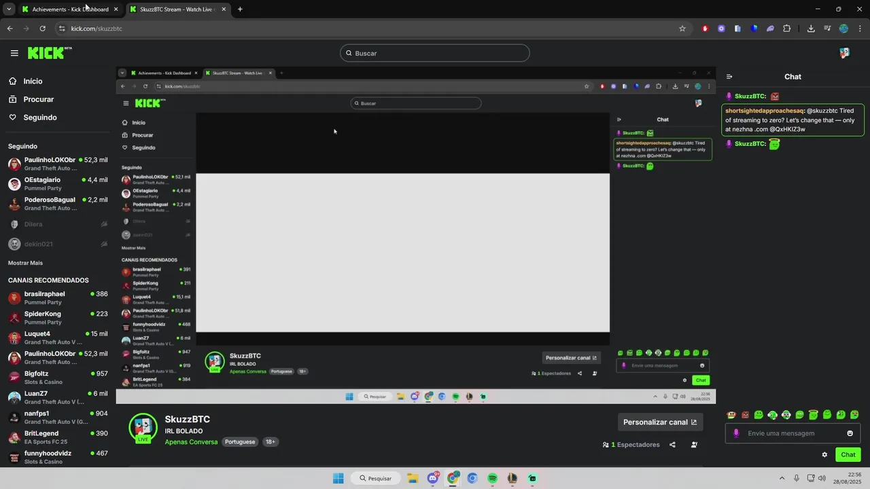Open a new browser tab with the outer window's plus button
870x489 pixels.
(x=240, y=10)
